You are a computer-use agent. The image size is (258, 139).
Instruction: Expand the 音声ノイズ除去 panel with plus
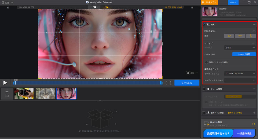(254, 113)
